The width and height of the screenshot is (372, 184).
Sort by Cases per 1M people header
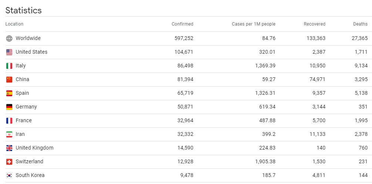[x=254, y=24]
